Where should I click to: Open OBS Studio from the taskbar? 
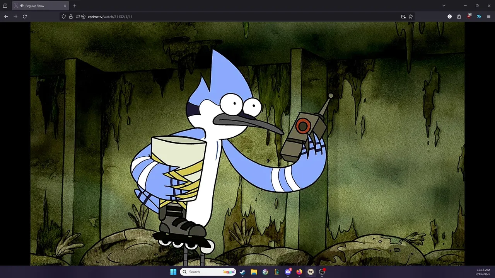322,272
